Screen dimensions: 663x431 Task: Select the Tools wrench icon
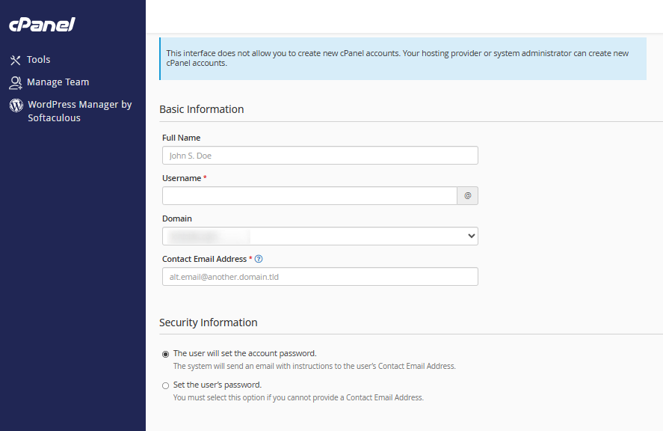(x=16, y=59)
